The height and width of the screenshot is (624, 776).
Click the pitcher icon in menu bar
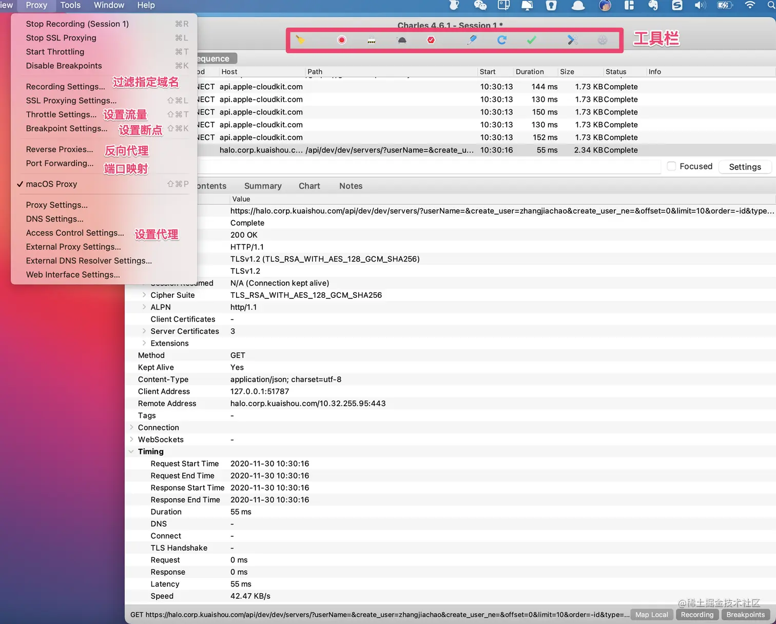click(454, 5)
